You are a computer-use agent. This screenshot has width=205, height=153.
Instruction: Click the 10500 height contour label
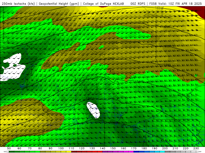point(90,99)
